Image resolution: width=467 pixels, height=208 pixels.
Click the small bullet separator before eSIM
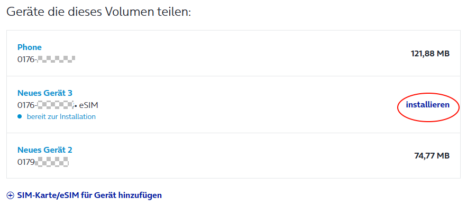click(76, 106)
